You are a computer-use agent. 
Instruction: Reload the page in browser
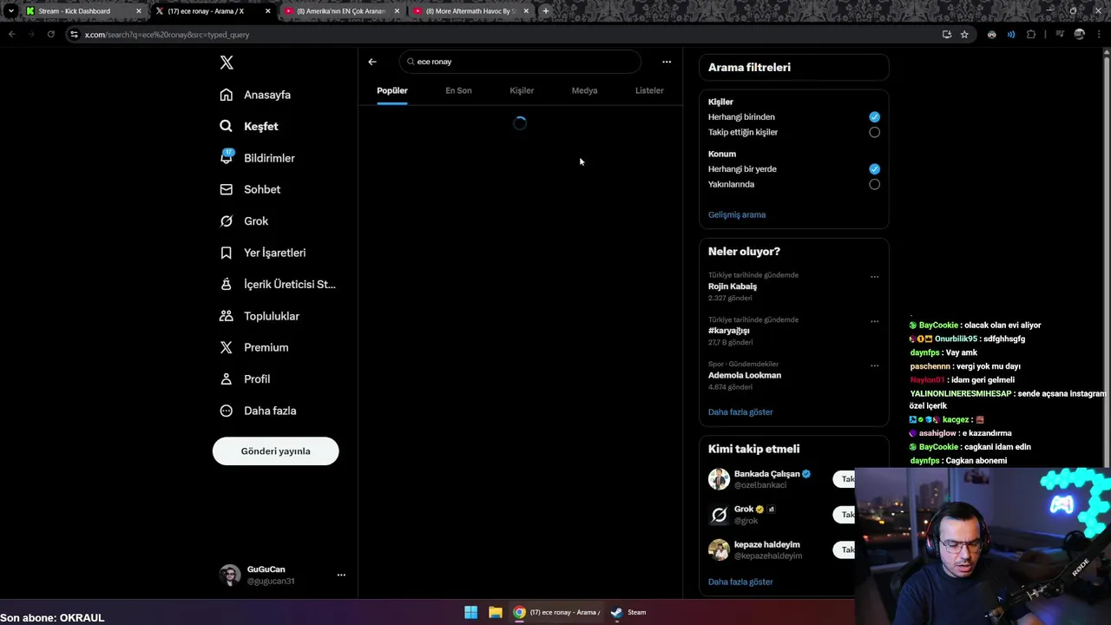coord(51,34)
